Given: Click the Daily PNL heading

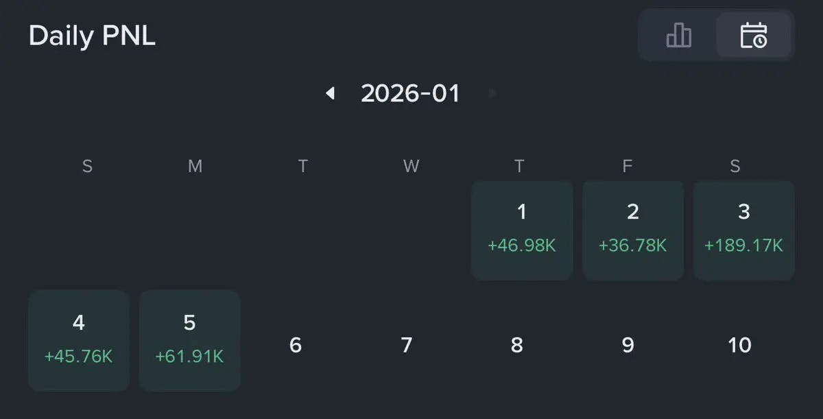Looking at the screenshot, I should tap(92, 36).
